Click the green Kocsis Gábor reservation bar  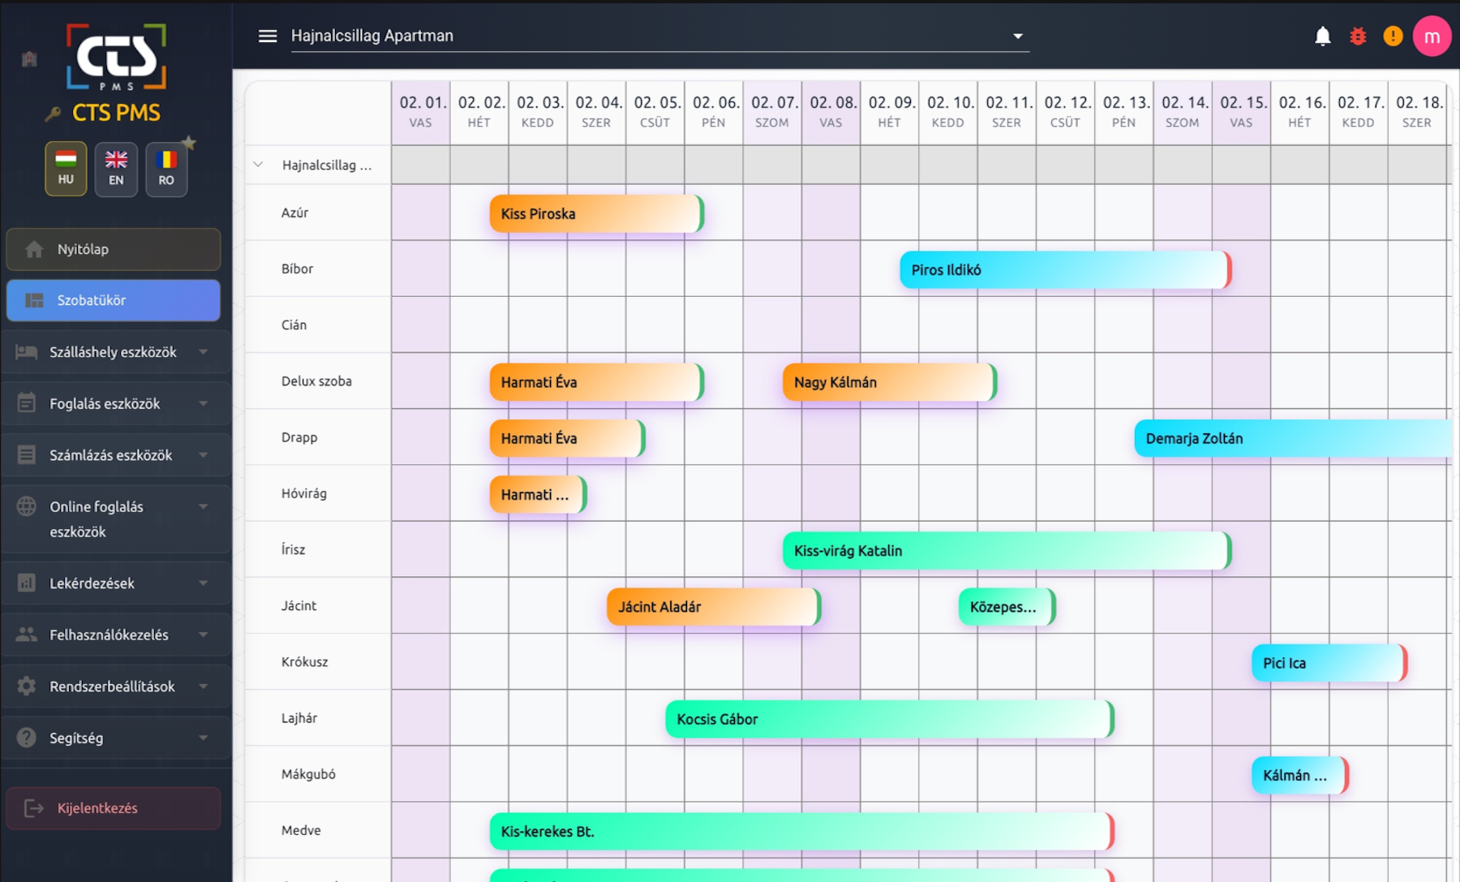click(888, 720)
